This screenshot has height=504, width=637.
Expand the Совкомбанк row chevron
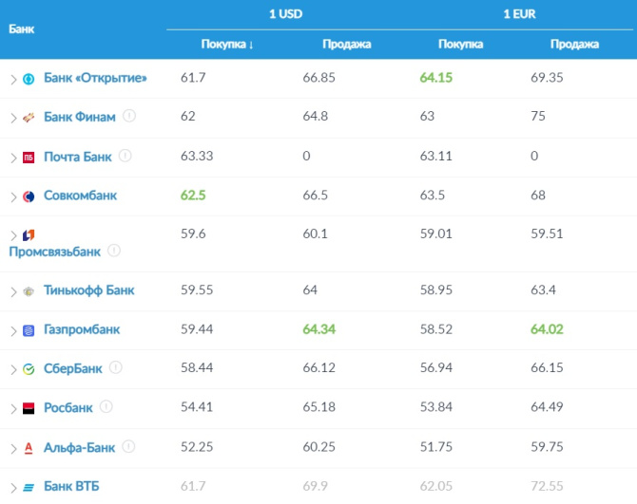(x=13, y=196)
